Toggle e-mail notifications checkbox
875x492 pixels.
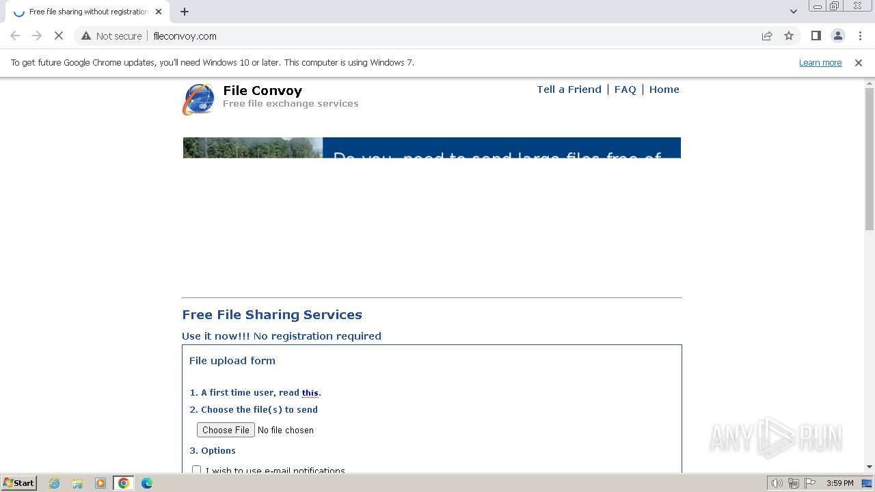coord(197,469)
